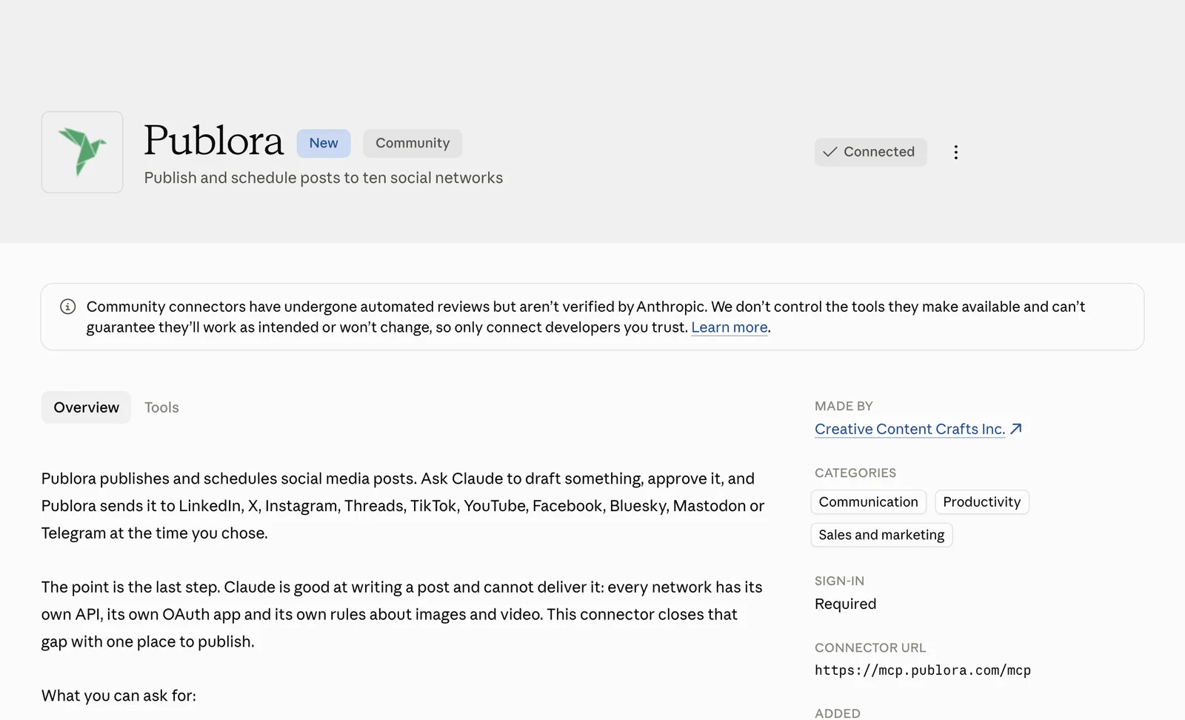
Task: Select the Overview tab
Action: click(86, 407)
